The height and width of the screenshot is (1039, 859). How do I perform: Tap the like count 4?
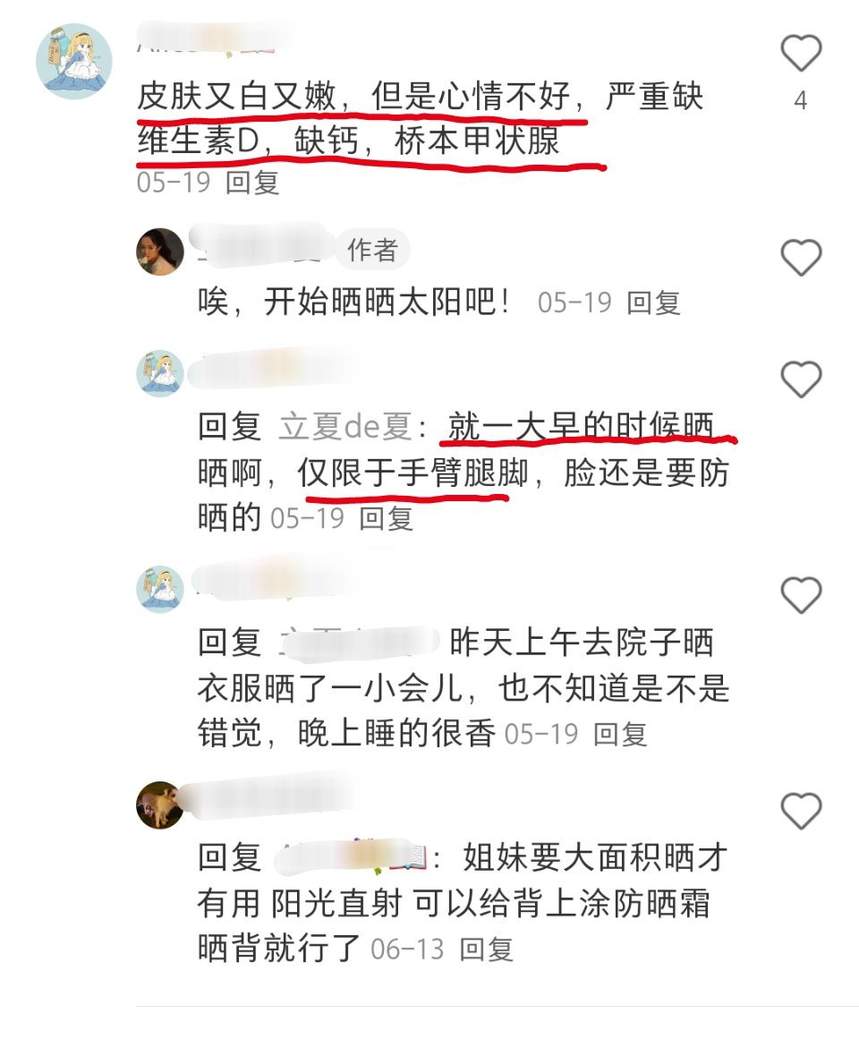coord(801,101)
